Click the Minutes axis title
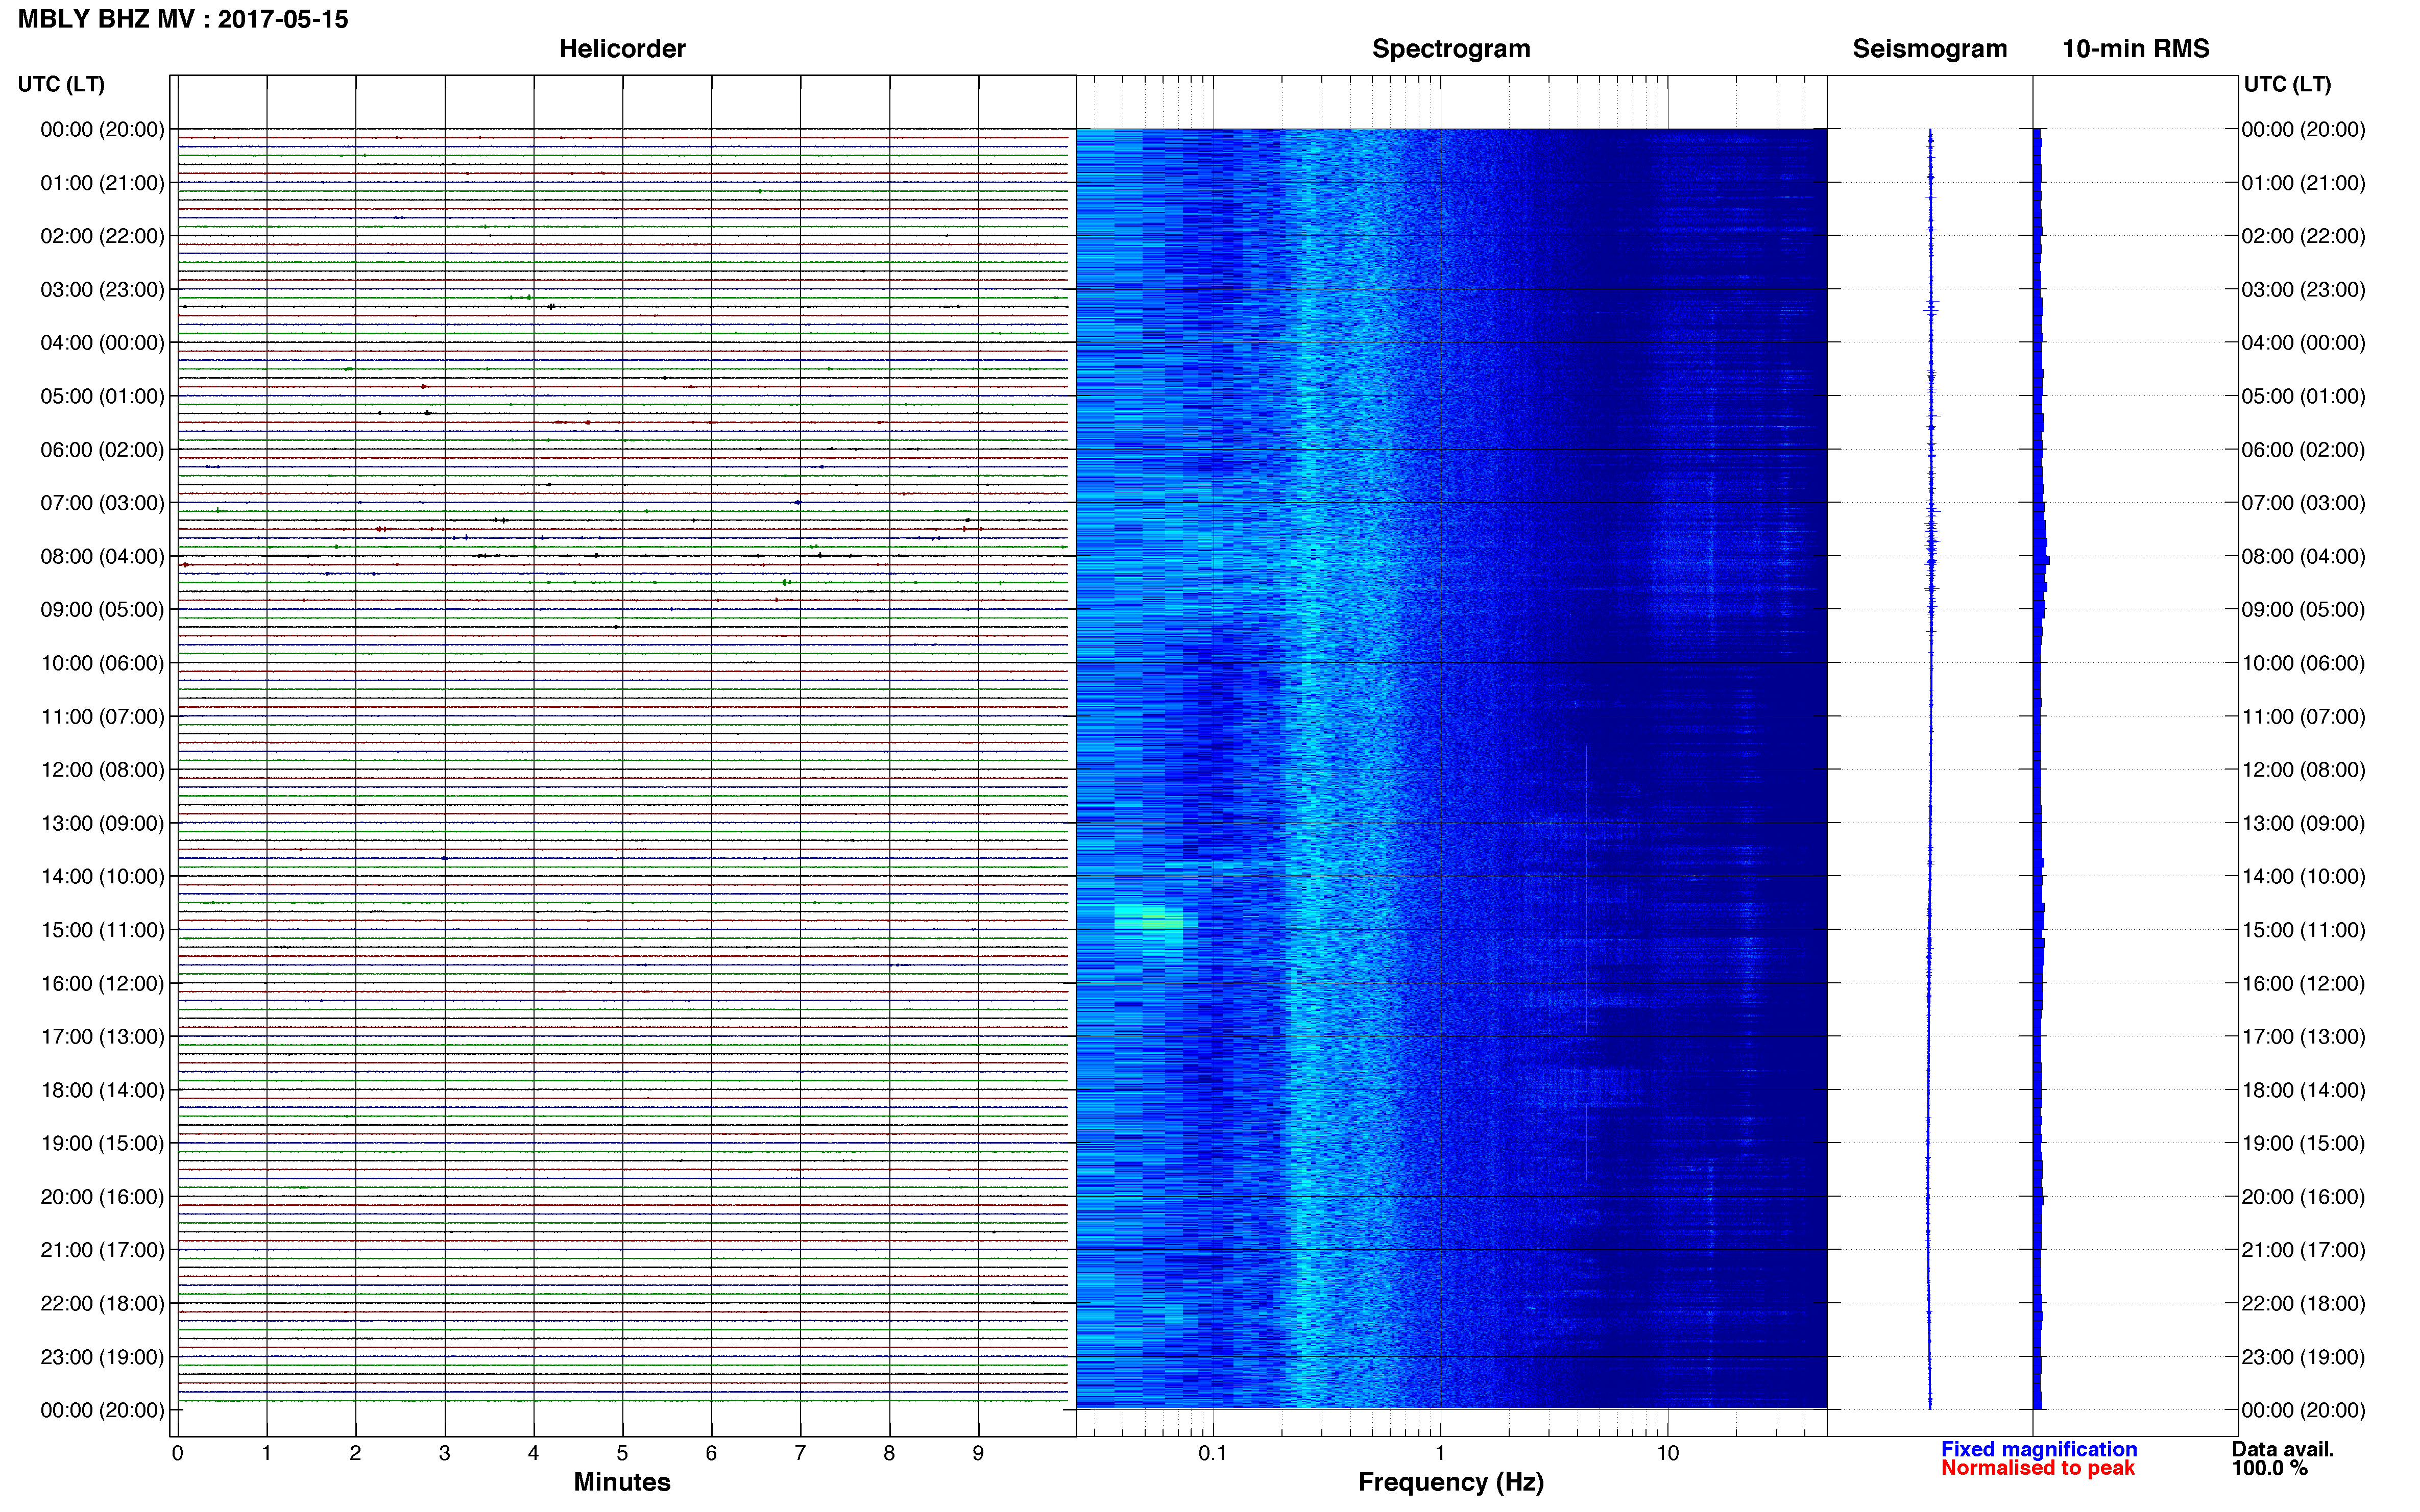Screen dimensions: 2420x1512 pos(622,1482)
